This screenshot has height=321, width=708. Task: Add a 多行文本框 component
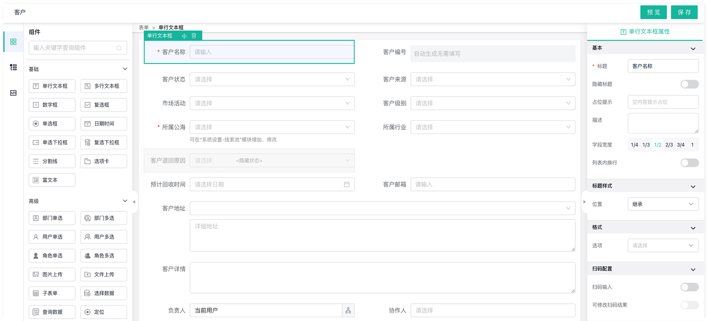(104, 86)
